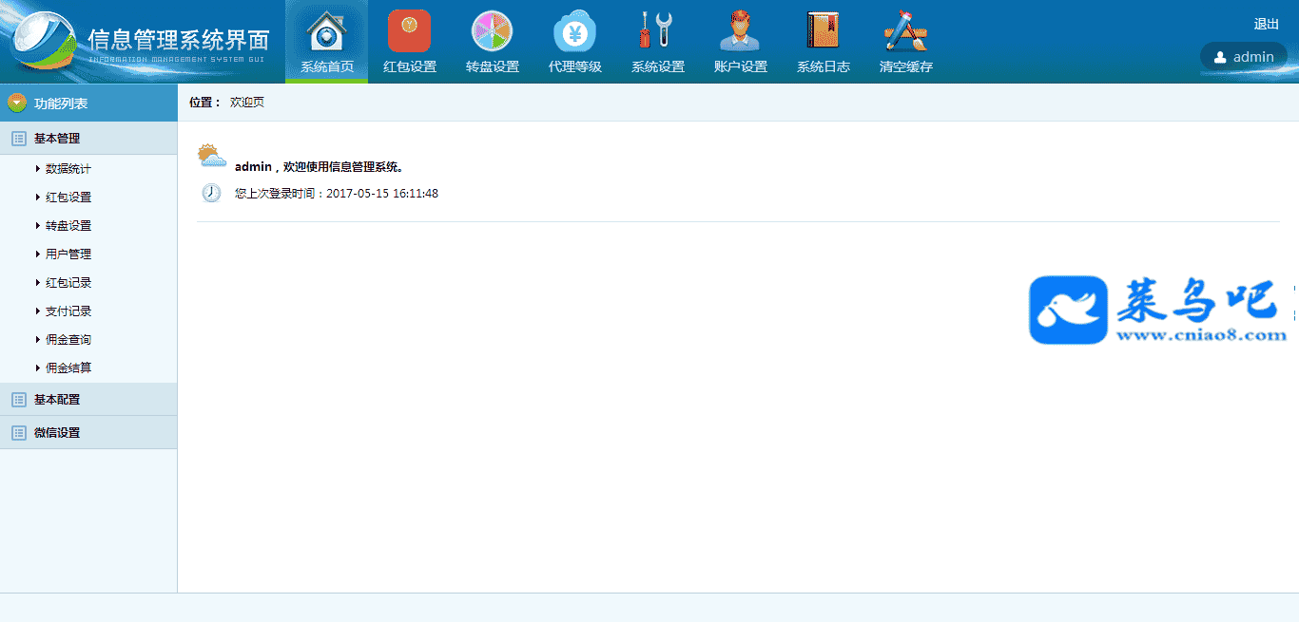The width and height of the screenshot is (1299, 622).
Task: Open 系统日志 book icon
Action: (x=823, y=31)
